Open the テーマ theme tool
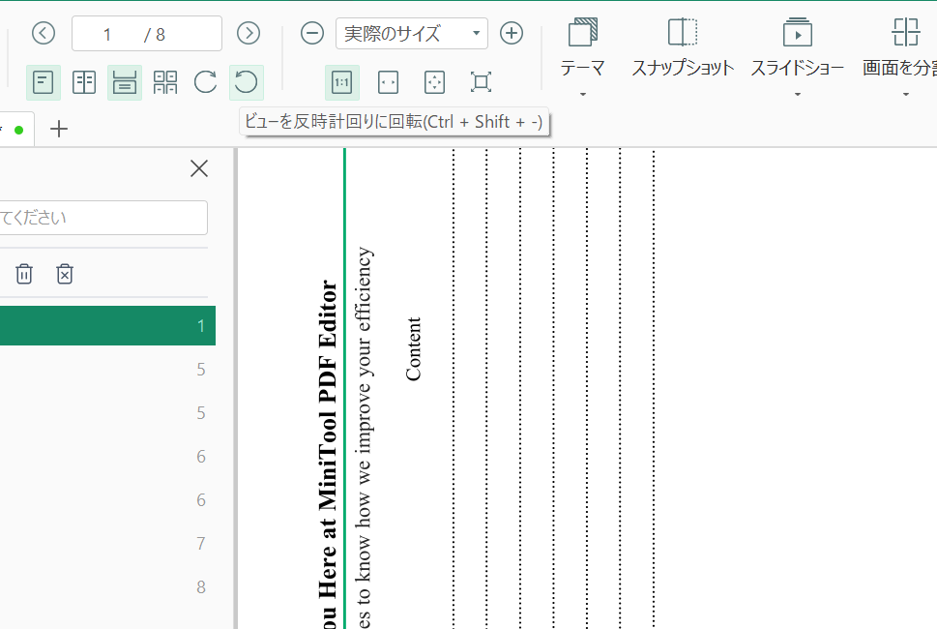Image resolution: width=937 pixels, height=629 pixels. [583, 47]
